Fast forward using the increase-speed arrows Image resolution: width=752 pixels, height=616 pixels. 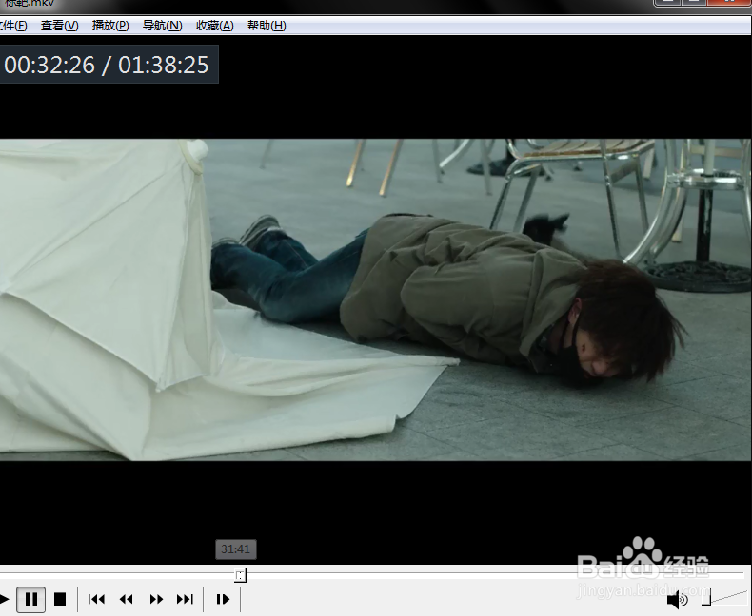[156, 599]
